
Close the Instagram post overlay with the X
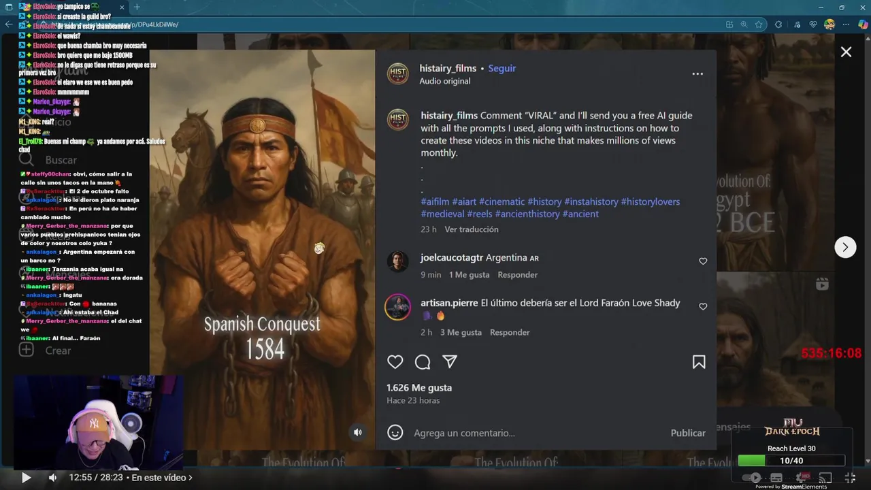pos(846,52)
